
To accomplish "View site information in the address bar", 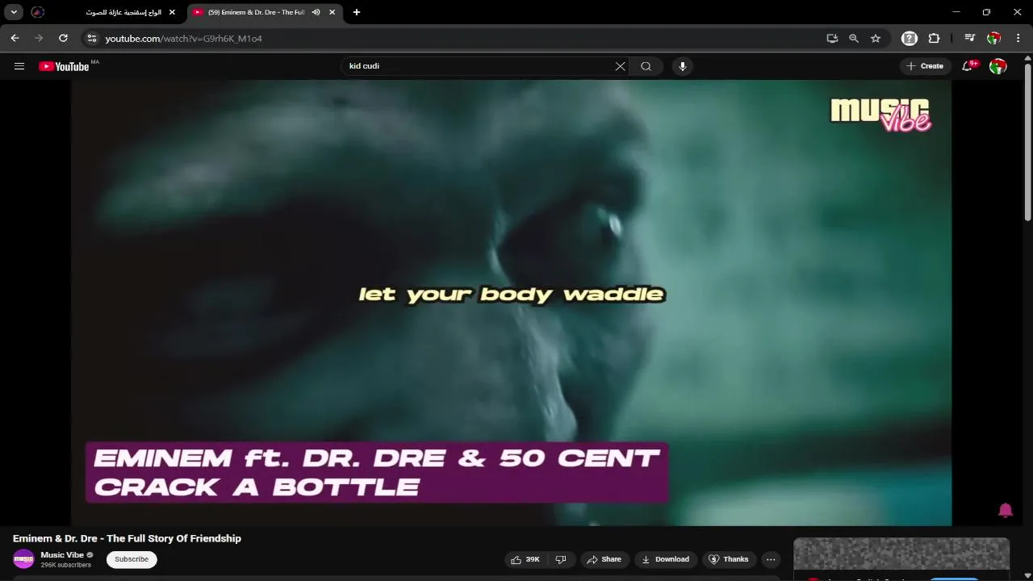I will pyautogui.click(x=92, y=38).
